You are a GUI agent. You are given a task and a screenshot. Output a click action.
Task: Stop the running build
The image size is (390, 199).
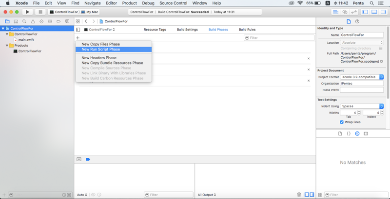click(x=40, y=12)
